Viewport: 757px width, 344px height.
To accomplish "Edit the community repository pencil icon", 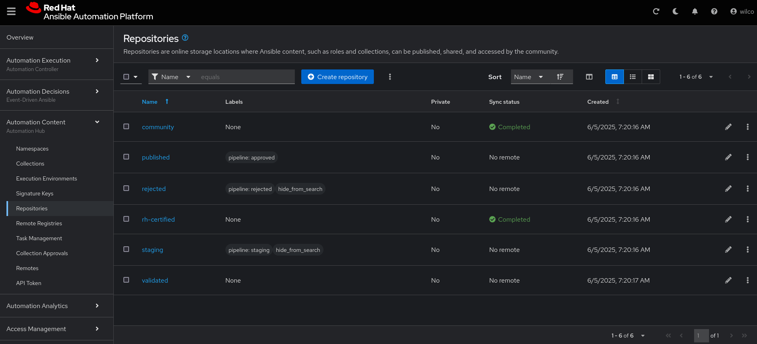I will tap(728, 127).
